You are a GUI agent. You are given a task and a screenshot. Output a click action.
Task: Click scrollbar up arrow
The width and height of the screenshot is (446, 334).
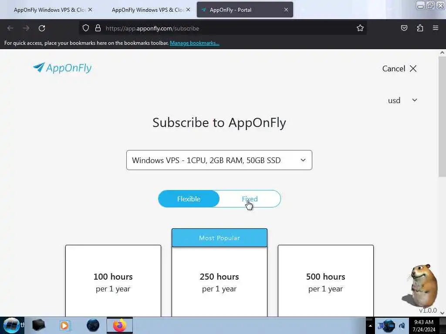(x=442, y=53)
